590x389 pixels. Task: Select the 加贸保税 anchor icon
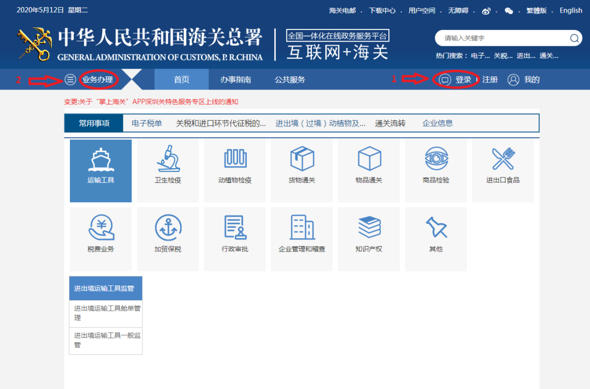coord(168,238)
